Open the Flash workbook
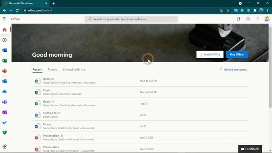The image size is (272, 153). 140,92
